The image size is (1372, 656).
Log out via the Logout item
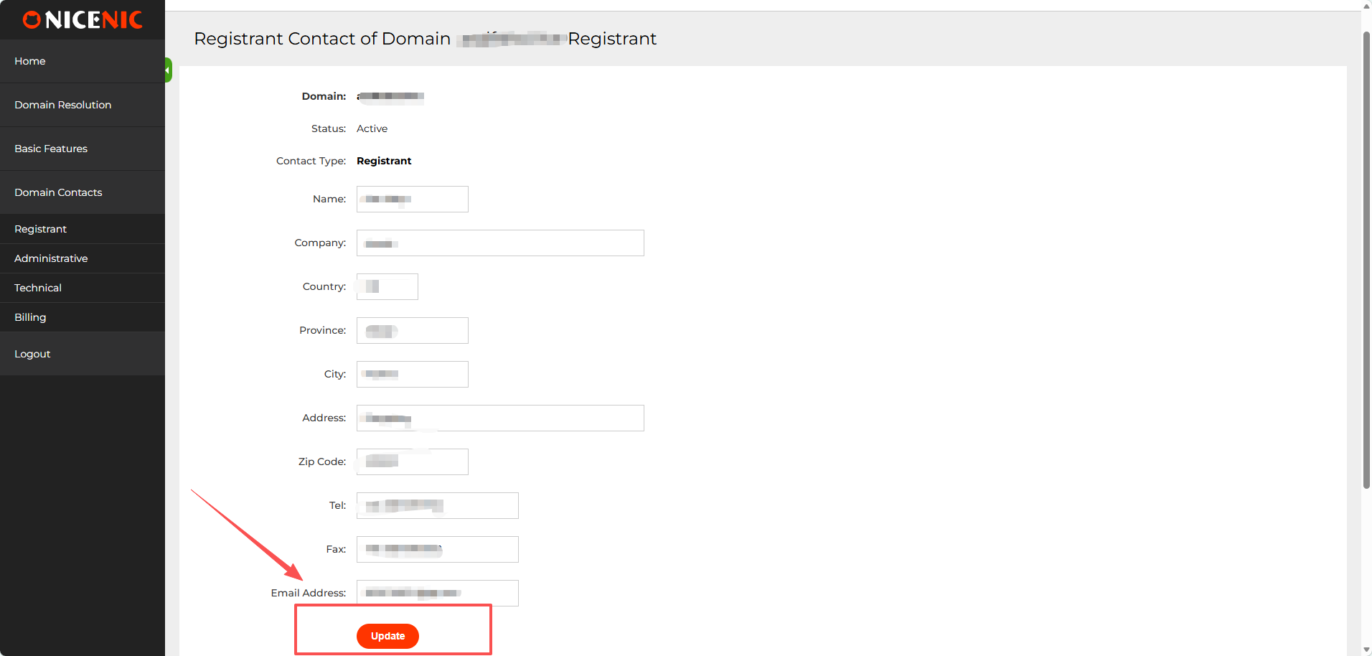click(x=32, y=354)
